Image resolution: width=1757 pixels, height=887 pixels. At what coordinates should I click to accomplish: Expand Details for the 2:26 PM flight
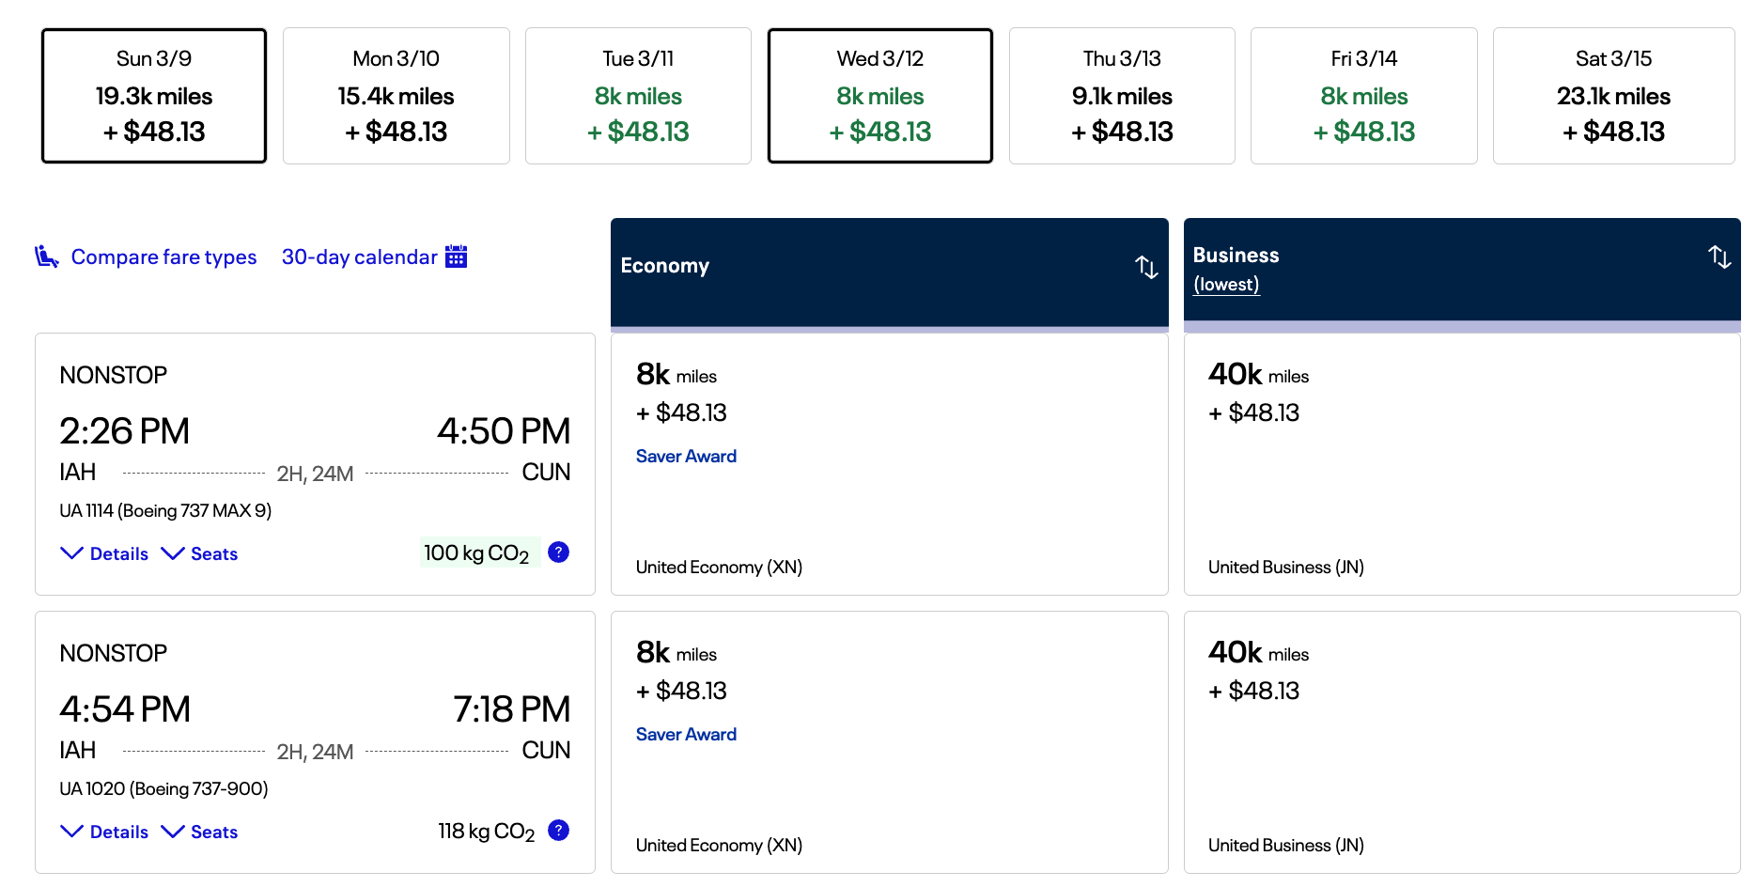point(104,553)
